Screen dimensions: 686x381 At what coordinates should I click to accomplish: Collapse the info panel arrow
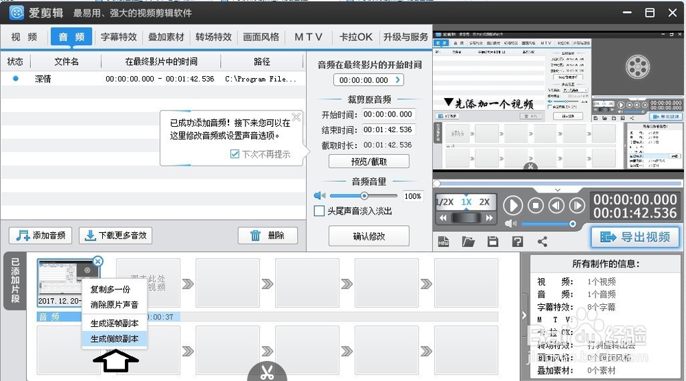pyautogui.click(x=524, y=315)
